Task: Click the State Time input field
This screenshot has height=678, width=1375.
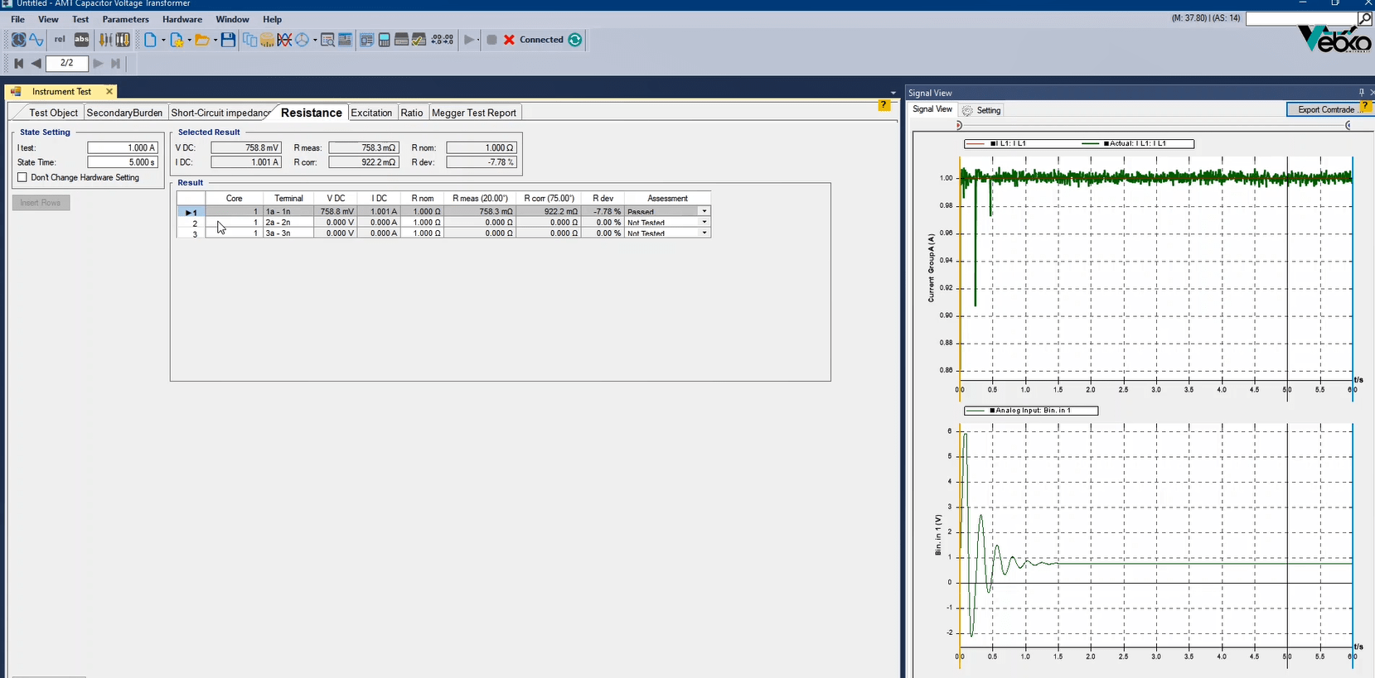Action: tap(122, 162)
